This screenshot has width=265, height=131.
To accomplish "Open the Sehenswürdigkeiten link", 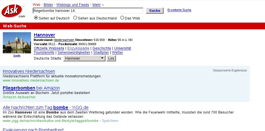I will tap(74, 53).
